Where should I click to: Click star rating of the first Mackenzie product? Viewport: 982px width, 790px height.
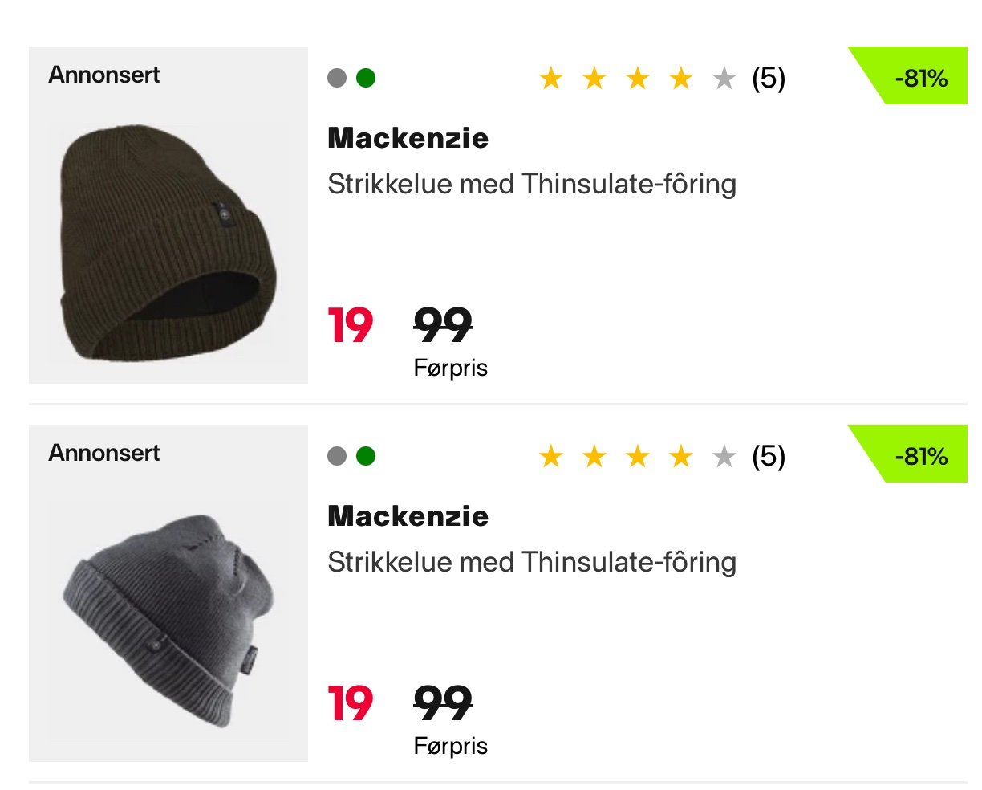pos(637,79)
